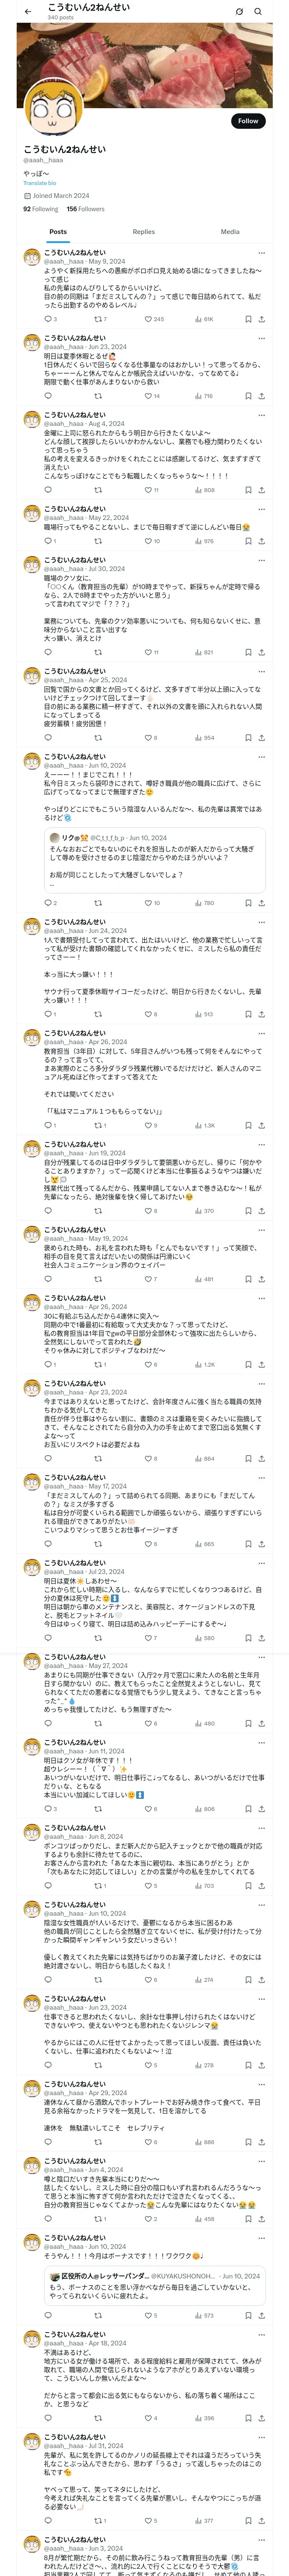The width and height of the screenshot is (289, 2576).
Task: Like the May 9, 2024 post
Action: pos(147,319)
